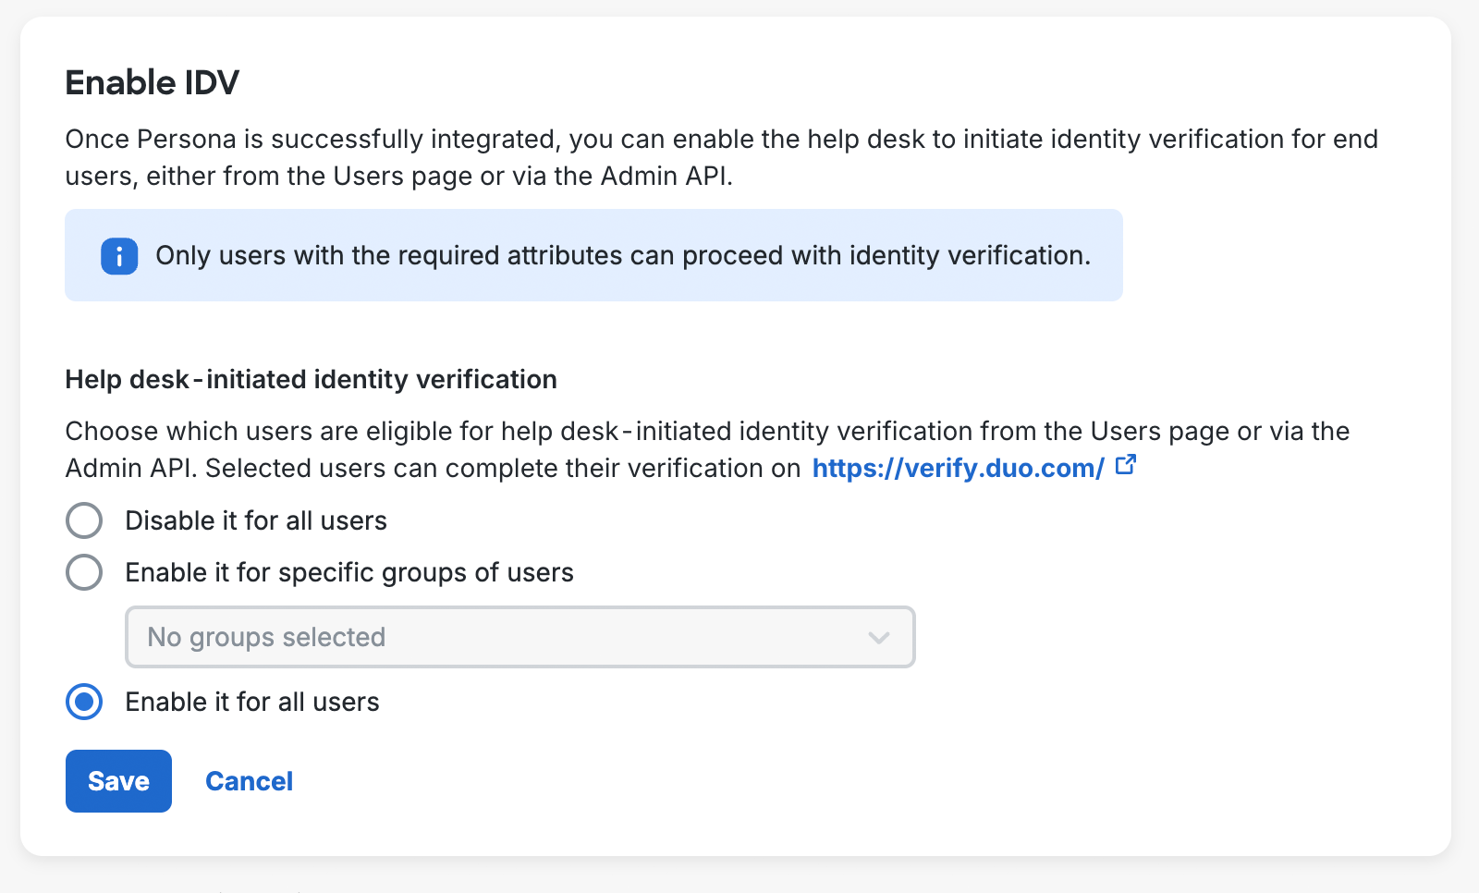Image resolution: width=1479 pixels, height=893 pixels.
Task: Click the blue informational banner
Action: point(593,255)
